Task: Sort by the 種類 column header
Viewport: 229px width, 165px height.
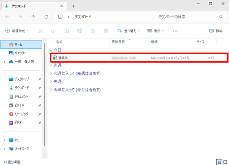Action: (154, 42)
